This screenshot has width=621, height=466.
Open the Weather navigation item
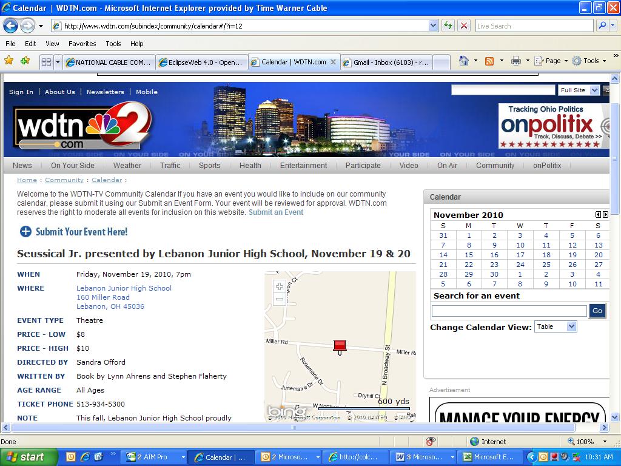point(127,166)
